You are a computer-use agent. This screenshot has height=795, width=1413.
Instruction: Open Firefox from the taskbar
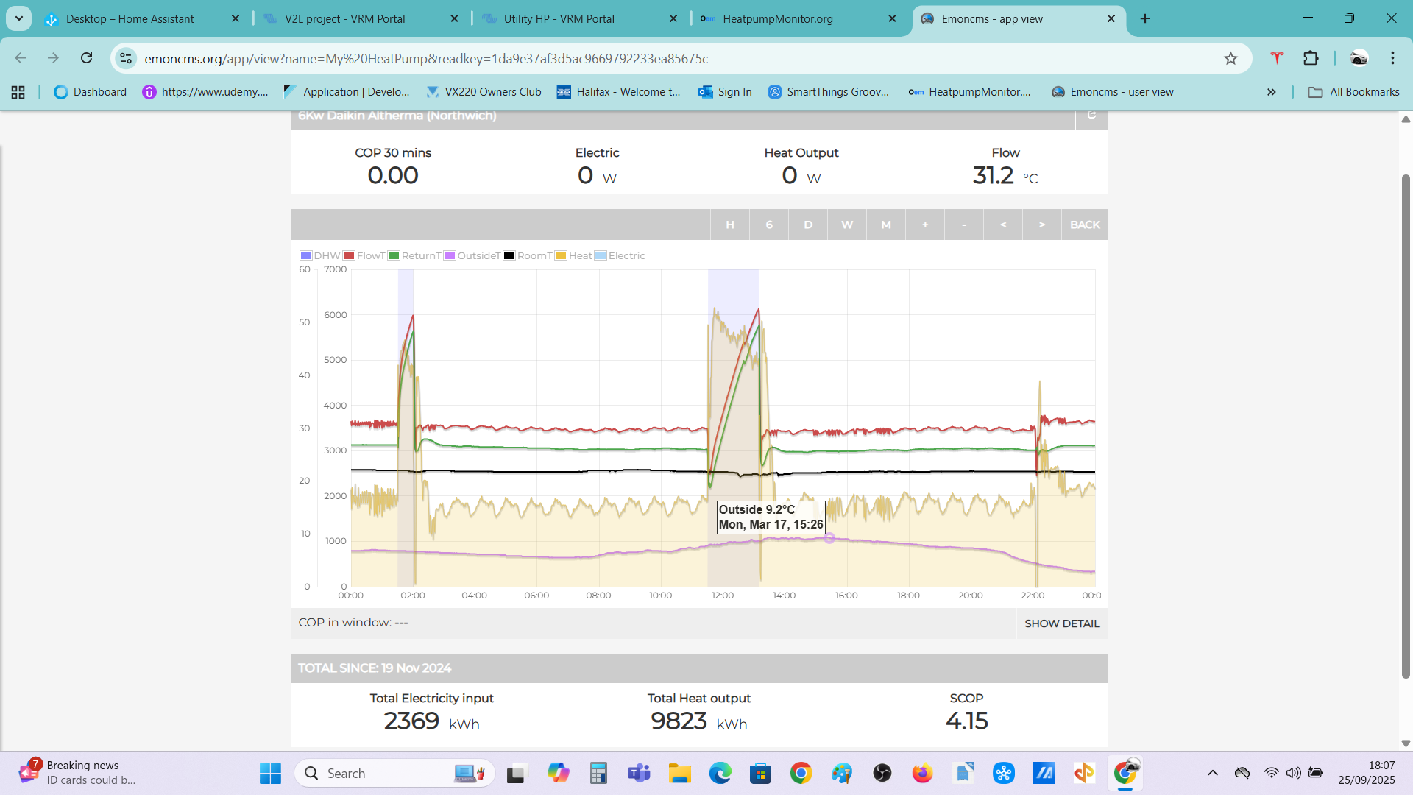(x=922, y=773)
